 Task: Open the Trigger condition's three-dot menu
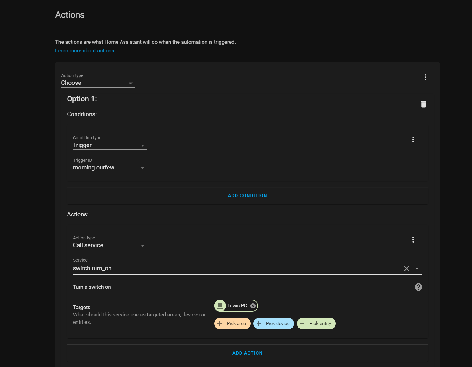click(413, 140)
